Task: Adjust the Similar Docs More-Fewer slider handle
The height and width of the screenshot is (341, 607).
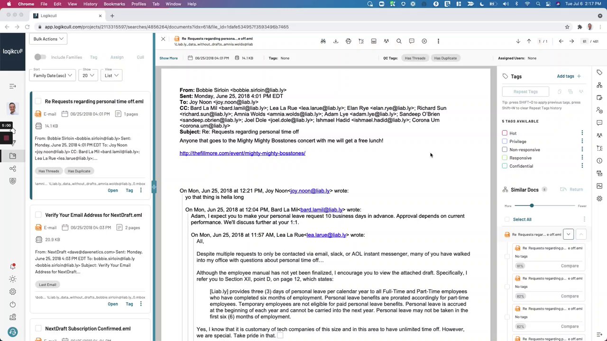Action: coord(532,206)
